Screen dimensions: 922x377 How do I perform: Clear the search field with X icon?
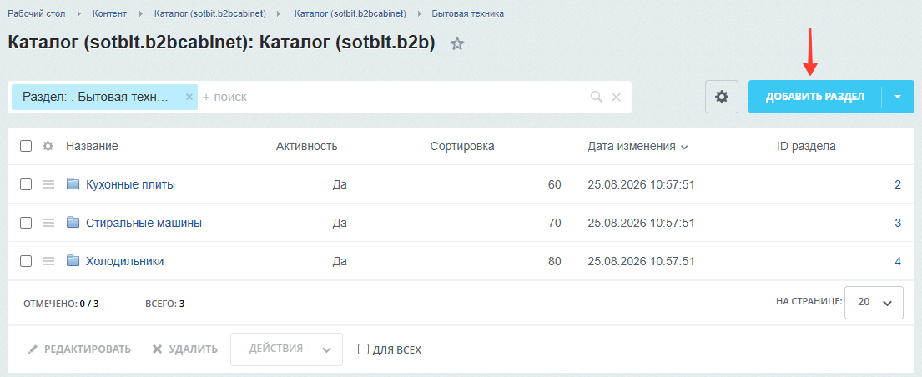point(616,97)
